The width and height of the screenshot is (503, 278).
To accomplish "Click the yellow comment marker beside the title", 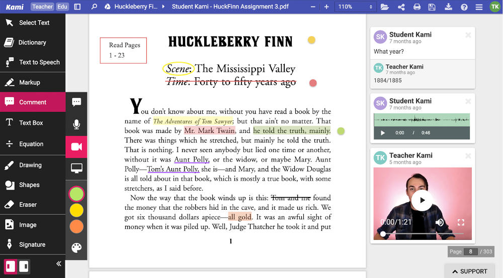I will [311, 40].
